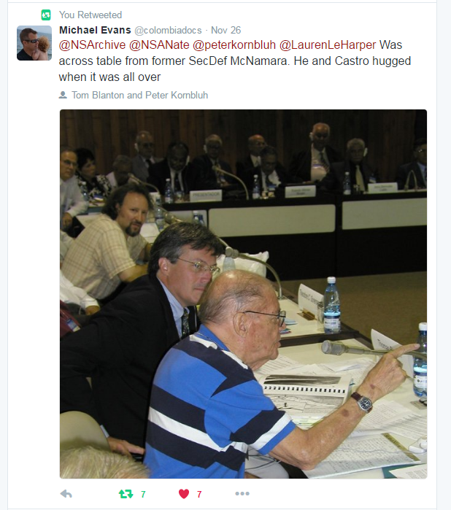Enlarge the conference photo in the tweet
Image resolution: width=451 pixels, height=510 pixels.
pos(244,294)
